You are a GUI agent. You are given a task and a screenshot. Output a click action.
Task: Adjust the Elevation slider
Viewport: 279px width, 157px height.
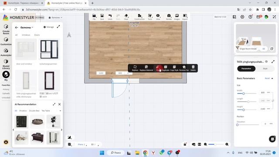[237, 125]
